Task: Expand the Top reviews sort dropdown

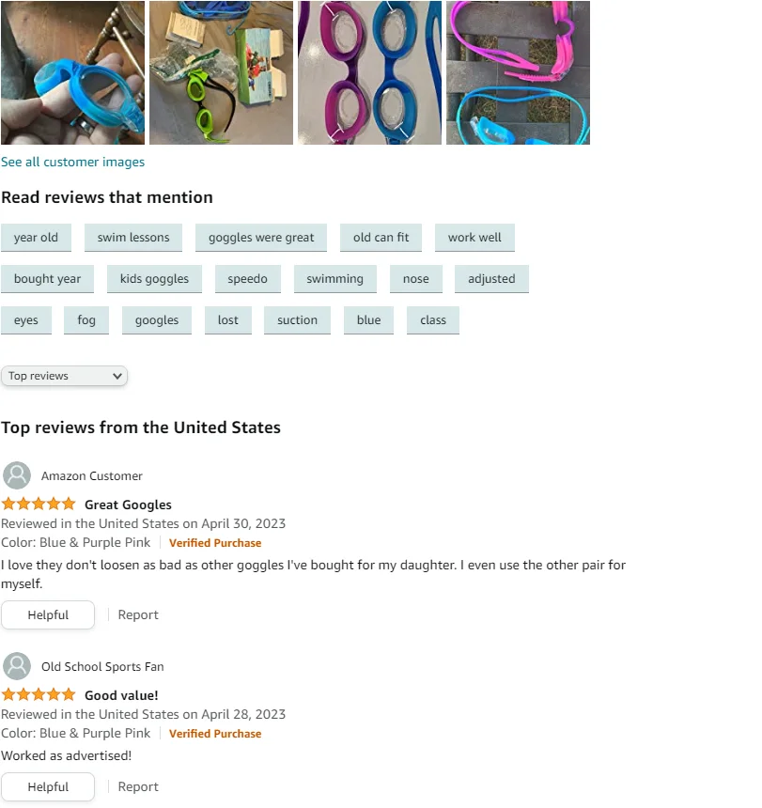Action: pyautogui.click(x=65, y=376)
